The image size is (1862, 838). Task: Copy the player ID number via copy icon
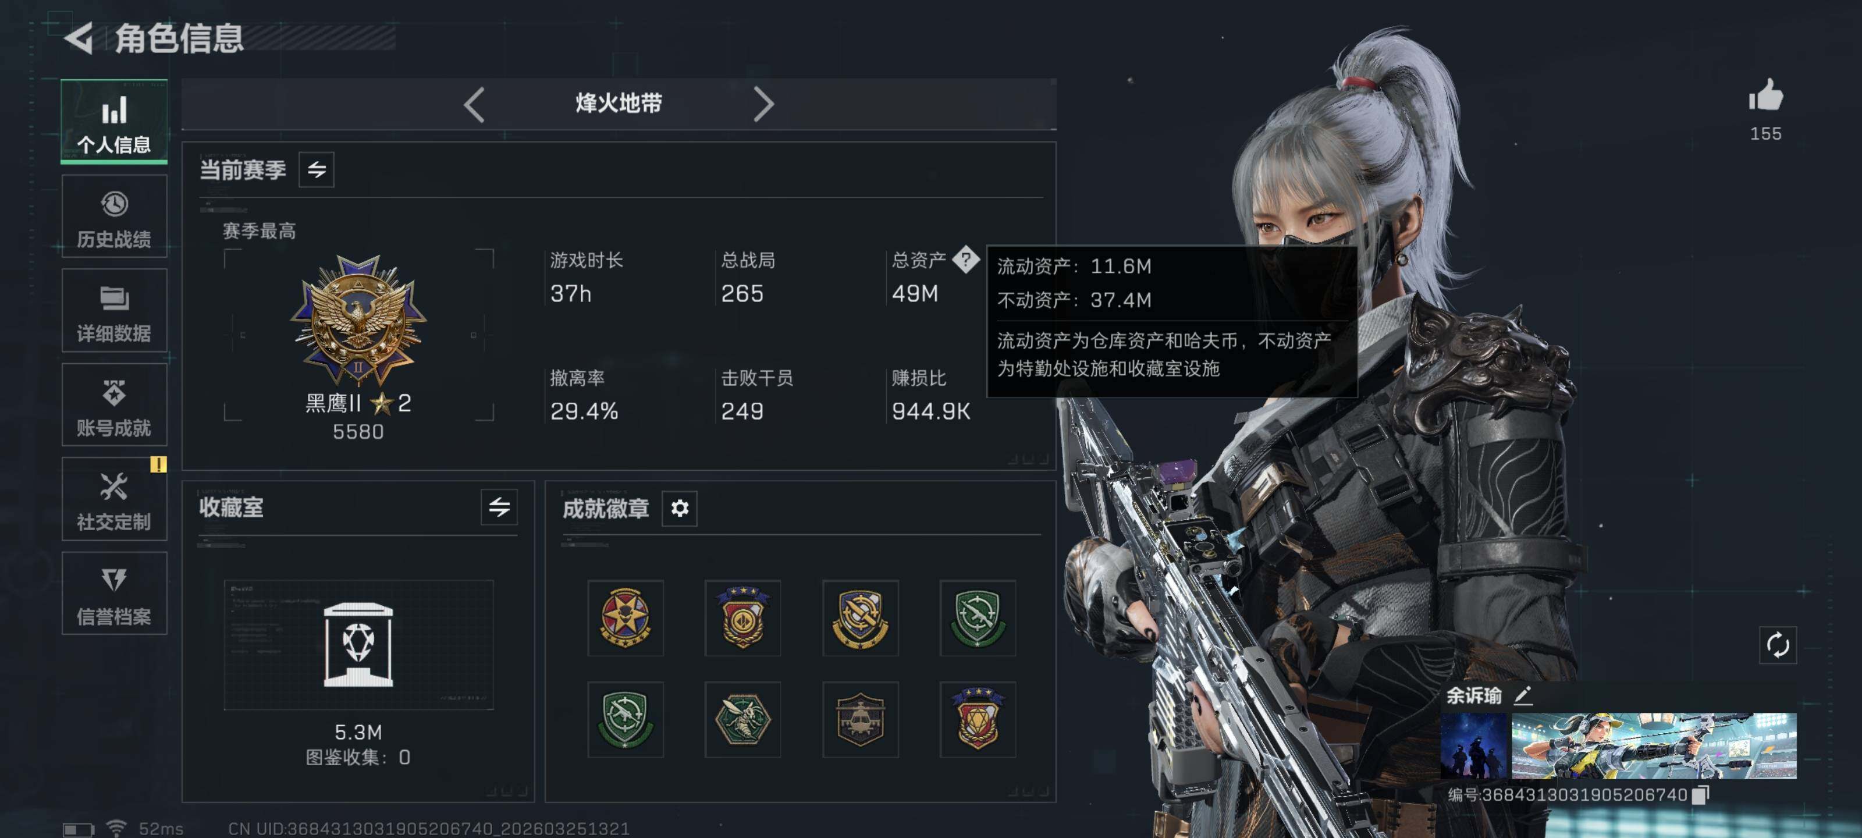pos(1700,794)
